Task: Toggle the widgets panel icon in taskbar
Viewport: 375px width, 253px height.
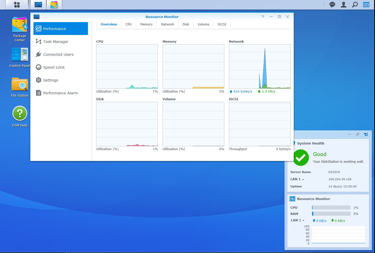Action: (366, 5)
